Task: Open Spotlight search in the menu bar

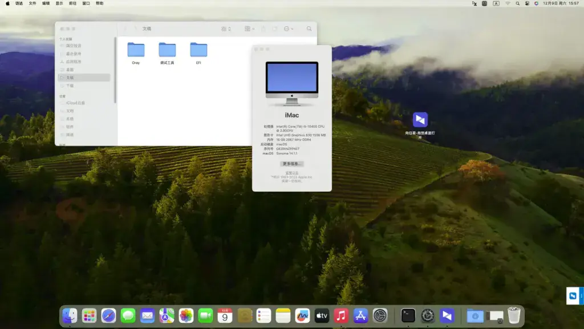Action: click(x=518, y=3)
